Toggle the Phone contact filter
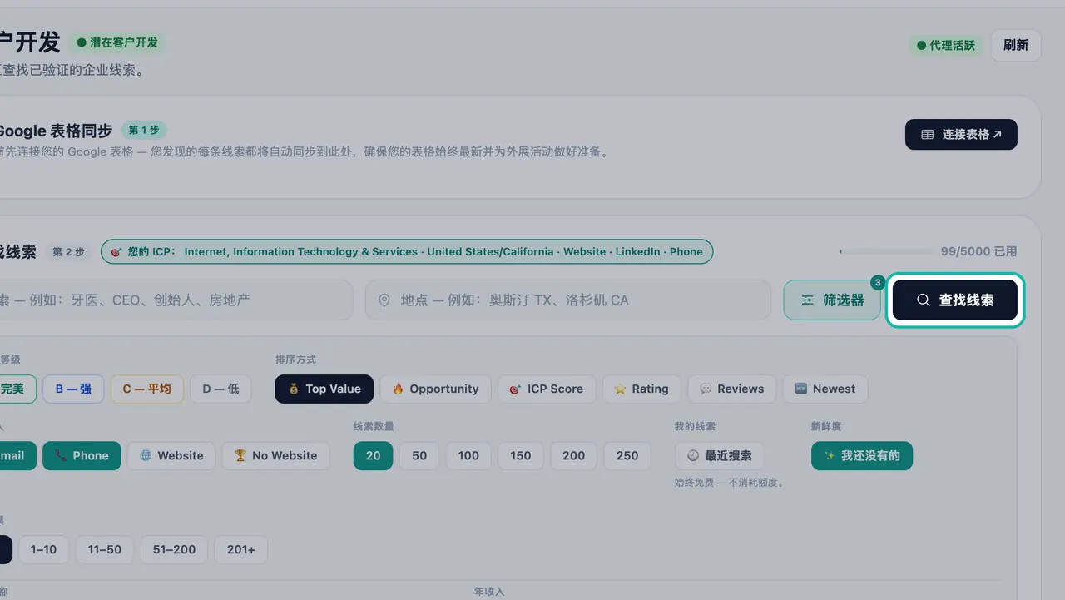Screen dimensions: 1065x600 (82, 455)
